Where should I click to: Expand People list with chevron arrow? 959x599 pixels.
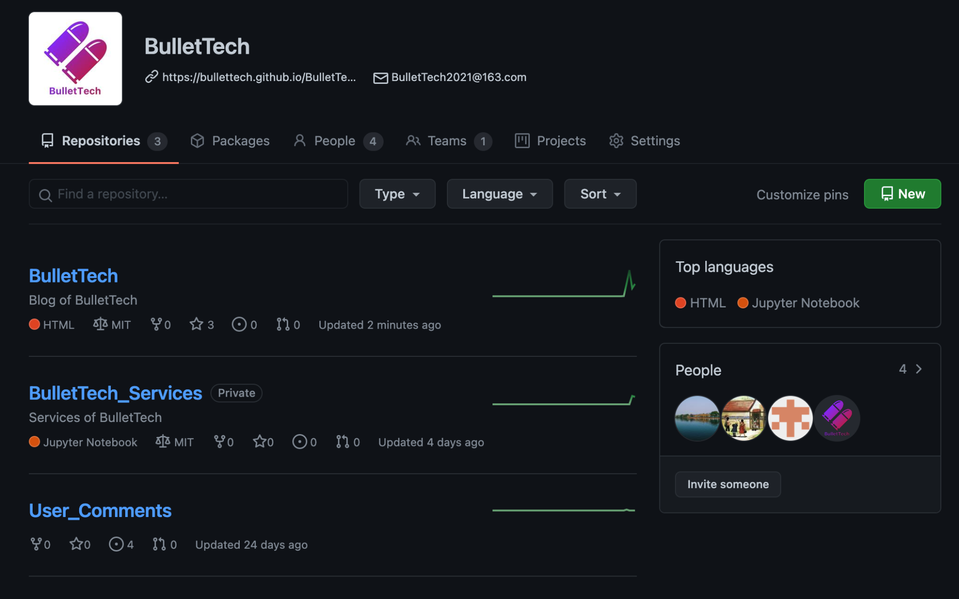pyautogui.click(x=919, y=369)
